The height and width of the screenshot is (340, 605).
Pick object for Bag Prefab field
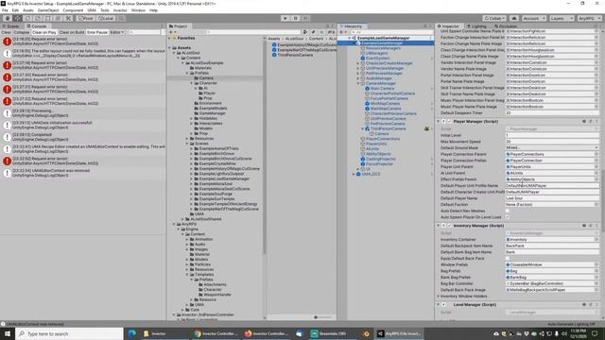(x=596, y=271)
